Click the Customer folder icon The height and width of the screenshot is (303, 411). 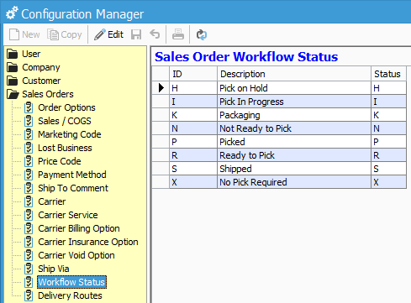(x=13, y=81)
